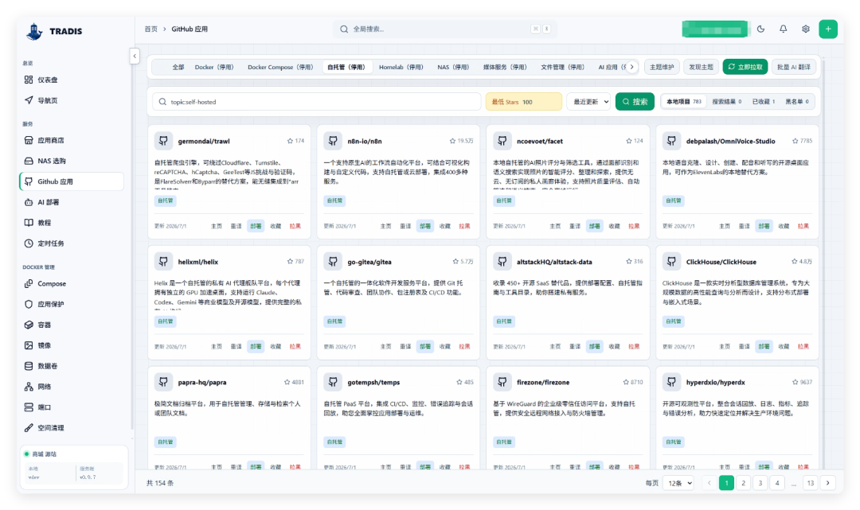860x510 pixels.
Task: Go to page 13 in pagination
Action: [811, 483]
